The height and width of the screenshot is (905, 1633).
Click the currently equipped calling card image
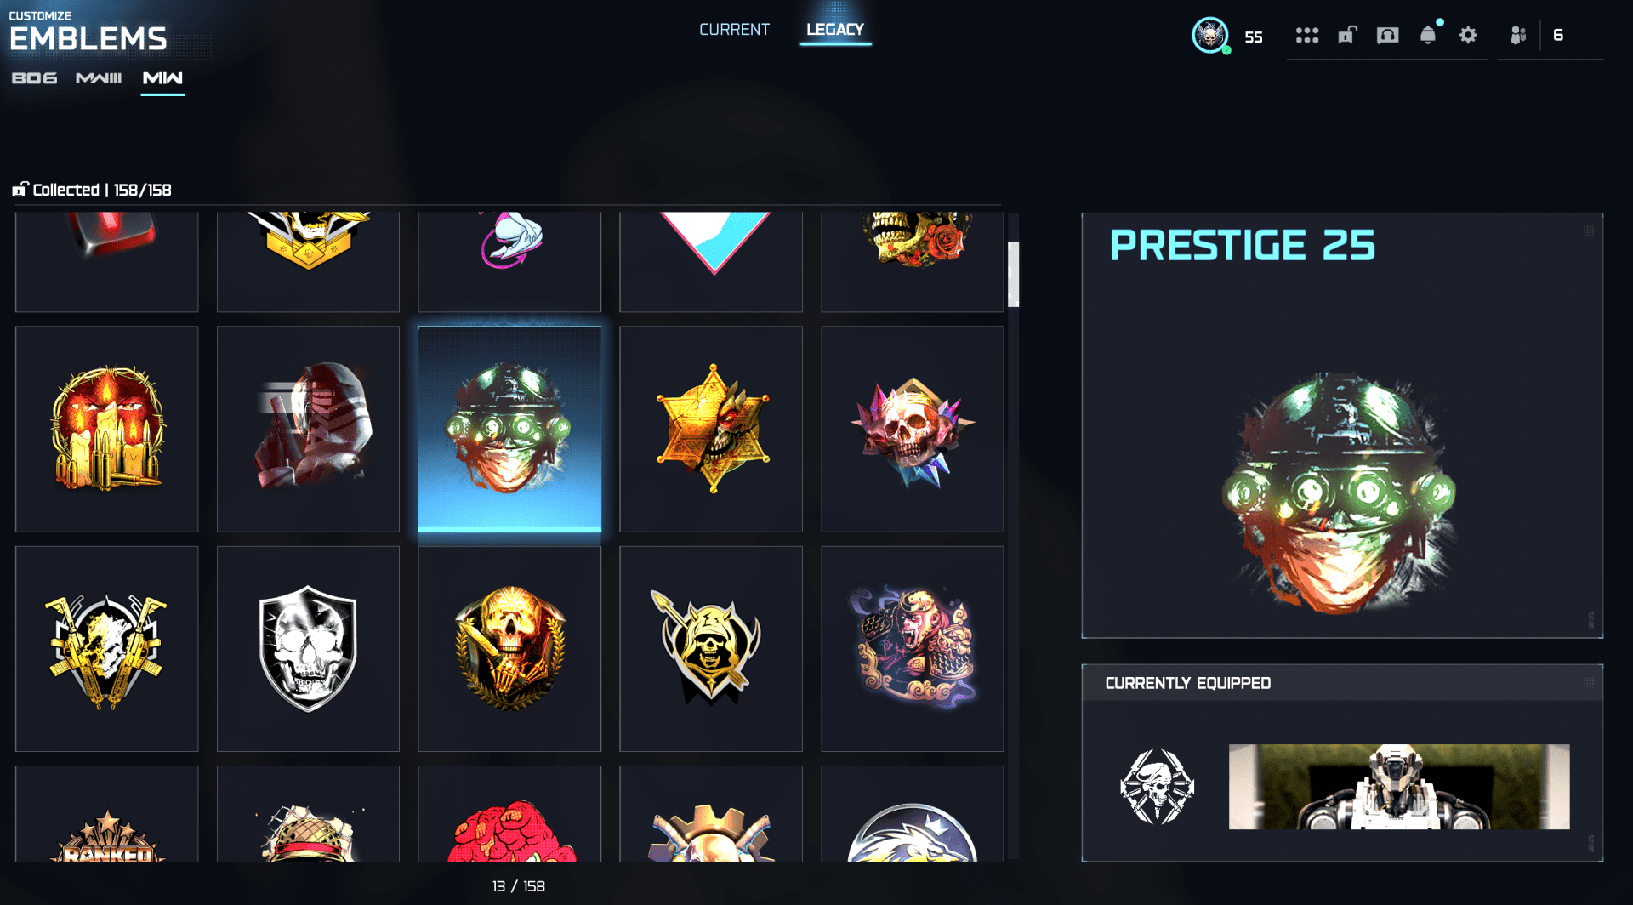pyautogui.click(x=1399, y=787)
